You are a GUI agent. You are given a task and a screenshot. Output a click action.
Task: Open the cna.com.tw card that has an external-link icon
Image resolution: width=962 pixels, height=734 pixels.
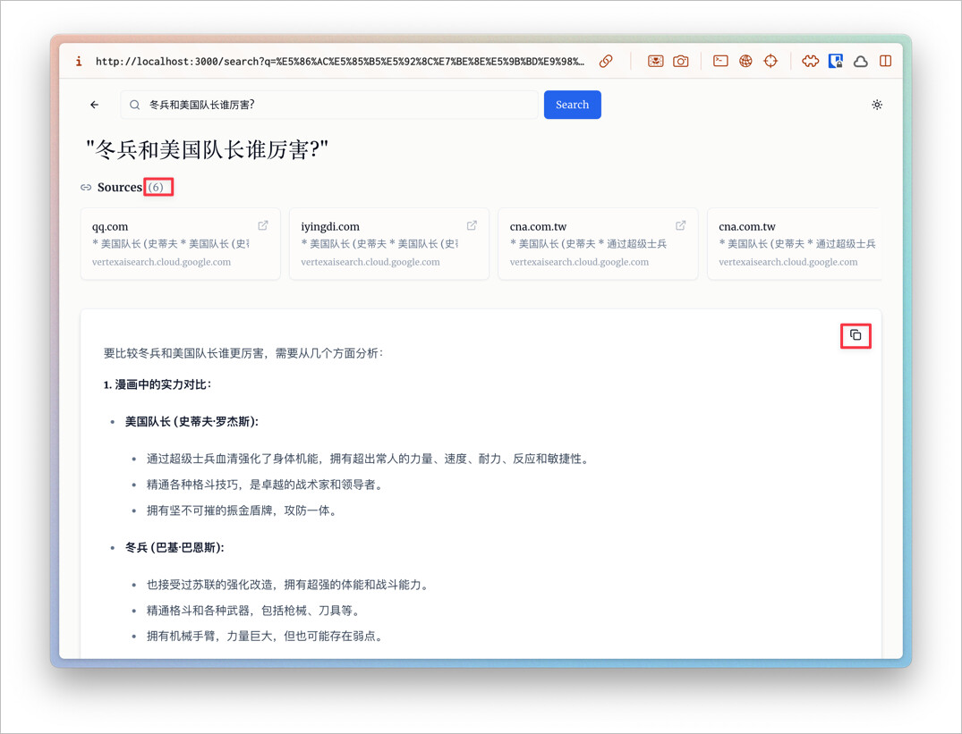(x=598, y=244)
